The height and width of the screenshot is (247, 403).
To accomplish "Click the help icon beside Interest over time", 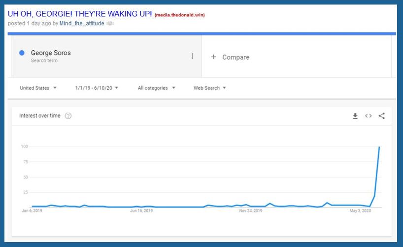I will (68, 116).
